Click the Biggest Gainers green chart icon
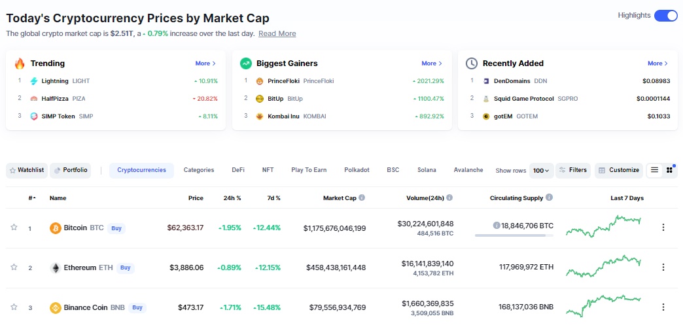The image size is (683, 327). tap(246, 63)
